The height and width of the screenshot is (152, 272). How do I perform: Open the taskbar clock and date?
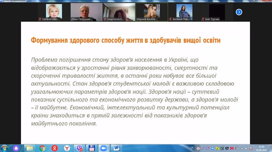click(x=262, y=148)
